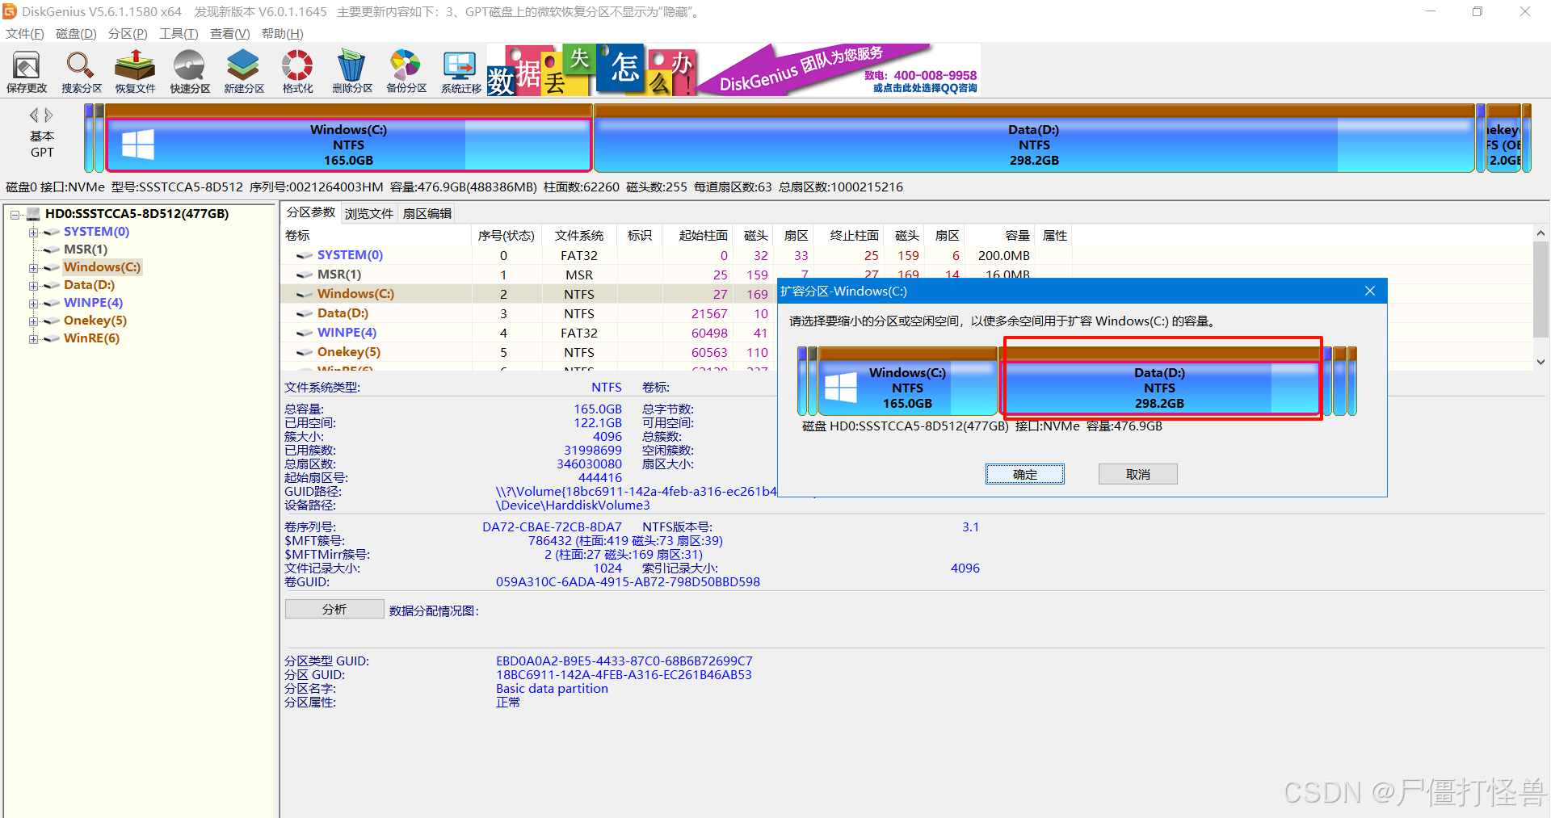Screen dimensions: 1551x818
Task: Open the 磁盘(D) menu
Action: click(76, 34)
